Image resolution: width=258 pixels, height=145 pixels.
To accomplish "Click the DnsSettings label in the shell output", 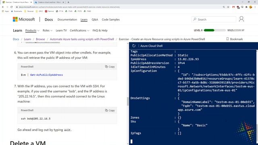I will [140, 98].
